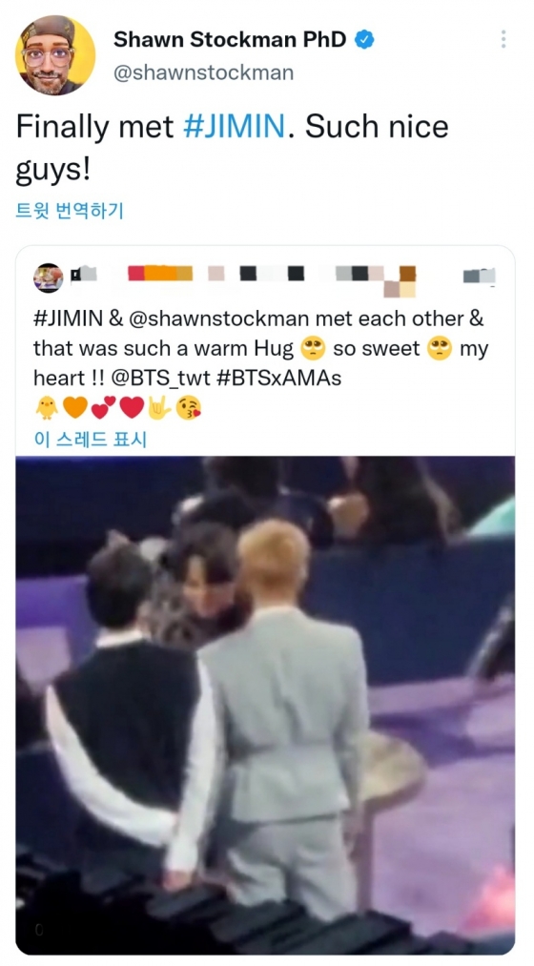This screenshot has height=966, width=534.
Task: Click the #JIMIN hashtag in quoted tweet
Action: coord(69,319)
